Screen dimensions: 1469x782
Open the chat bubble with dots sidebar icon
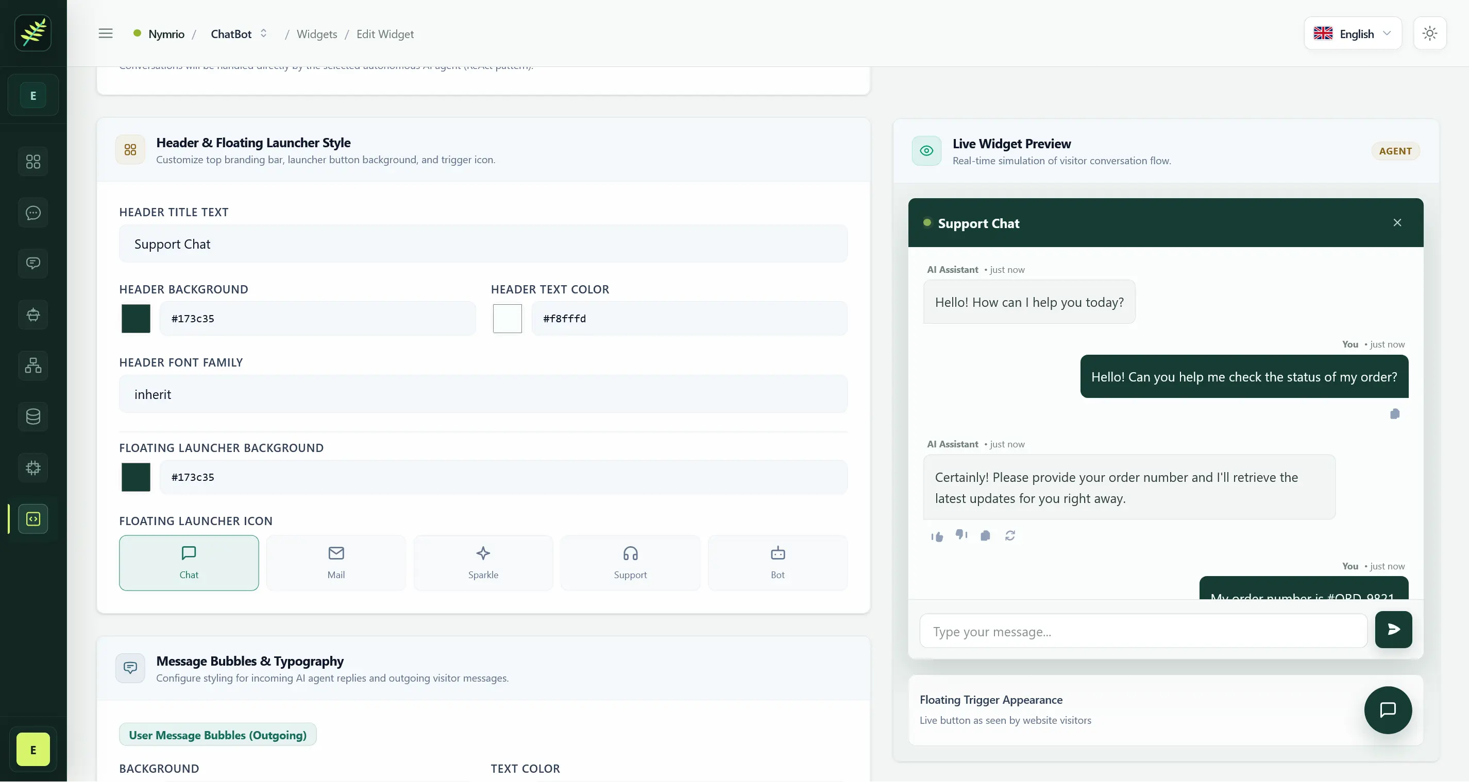point(33,213)
